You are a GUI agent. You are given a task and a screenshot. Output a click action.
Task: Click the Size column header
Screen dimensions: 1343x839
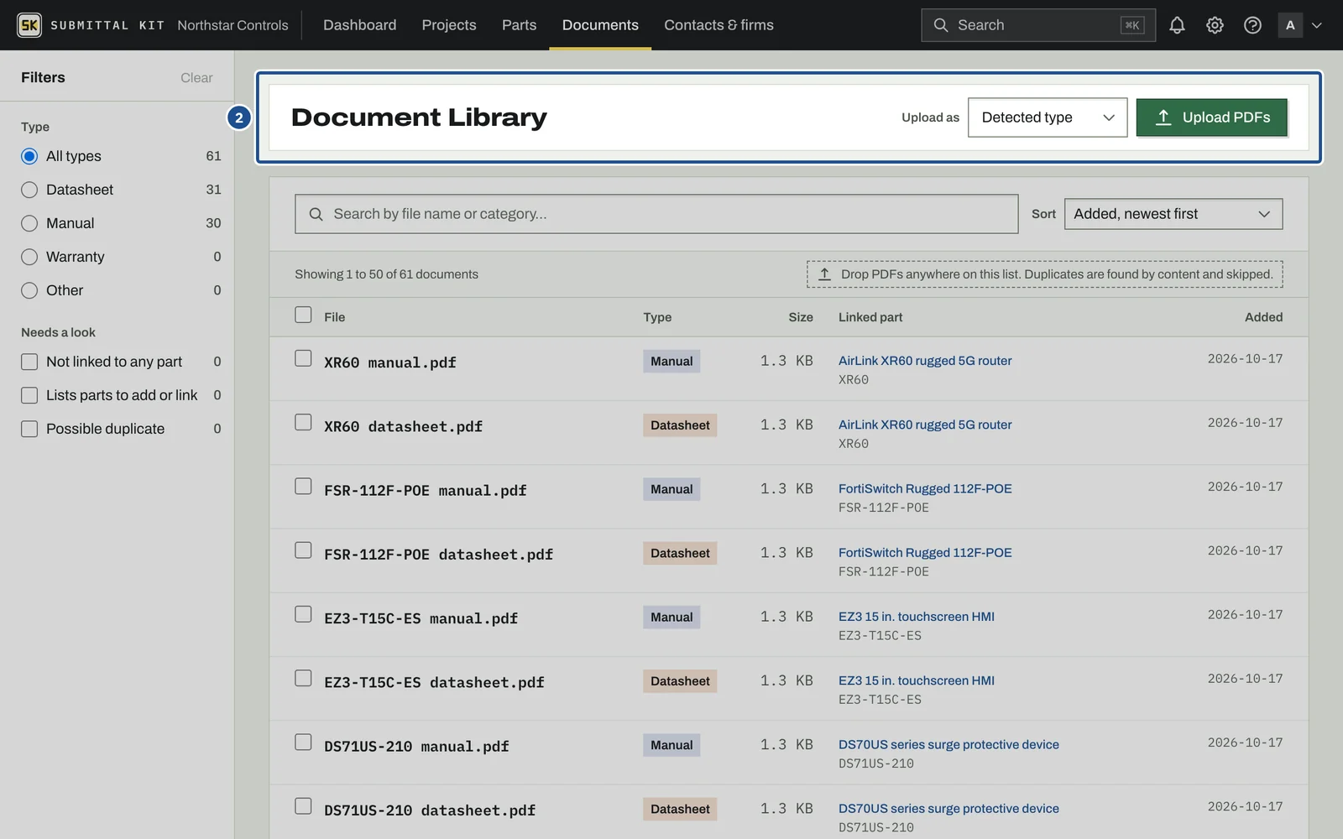tap(801, 317)
